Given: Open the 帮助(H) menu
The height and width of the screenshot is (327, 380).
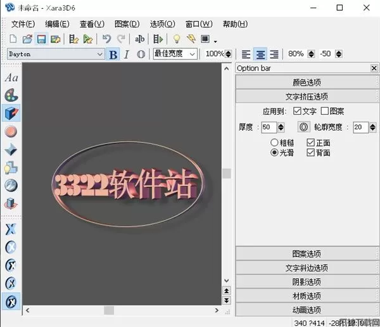Looking at the screenshot, I should tap(234, 24).
